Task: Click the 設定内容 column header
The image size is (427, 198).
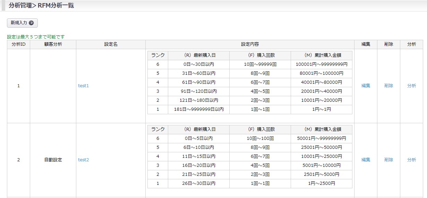Action: tap(250, 44)
